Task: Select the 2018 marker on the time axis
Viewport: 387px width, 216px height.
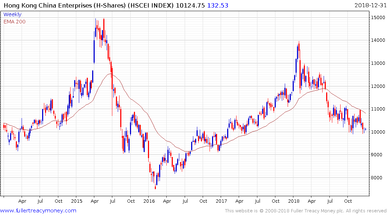Action: pos(294,201)
